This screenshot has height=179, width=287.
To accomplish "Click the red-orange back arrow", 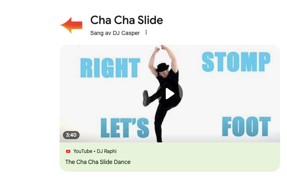I will coord(71,25).
